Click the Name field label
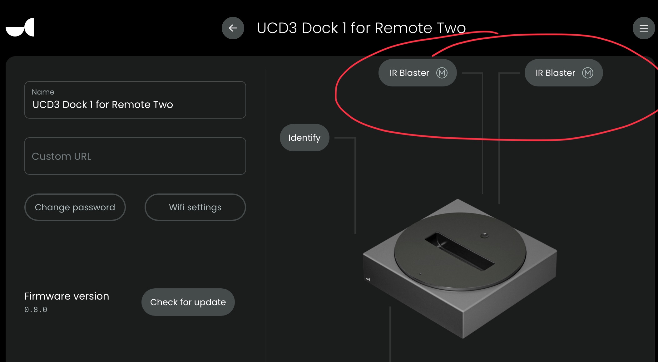The width and height of the screenshot is (658, 362). (x=43, y=92)
